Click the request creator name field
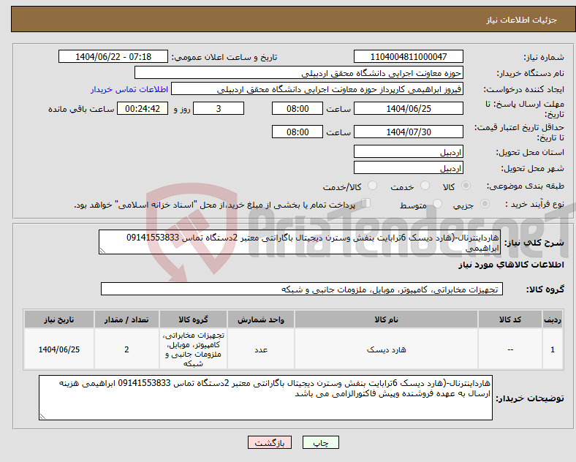This screenshot has width=576, height=462. click(x=317, y=89)
